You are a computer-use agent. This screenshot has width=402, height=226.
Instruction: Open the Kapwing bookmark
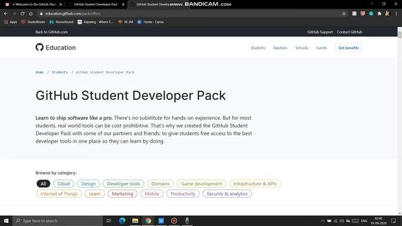click(x=95, y=22)
